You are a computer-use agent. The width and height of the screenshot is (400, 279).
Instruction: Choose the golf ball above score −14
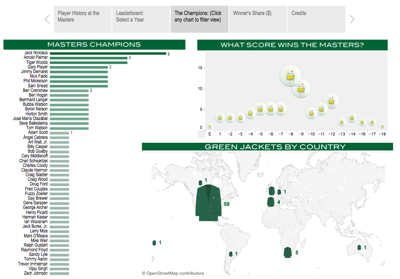[x=352, y=118]
